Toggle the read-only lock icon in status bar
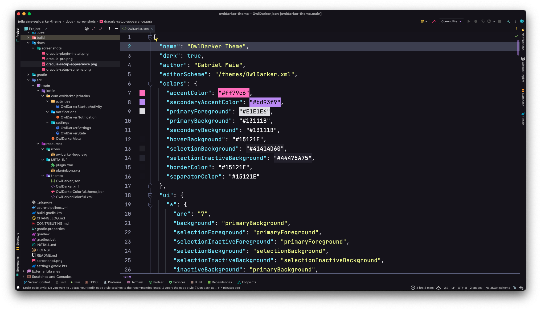The width and height of the screenshot is (541, 310). pos(515,288)
